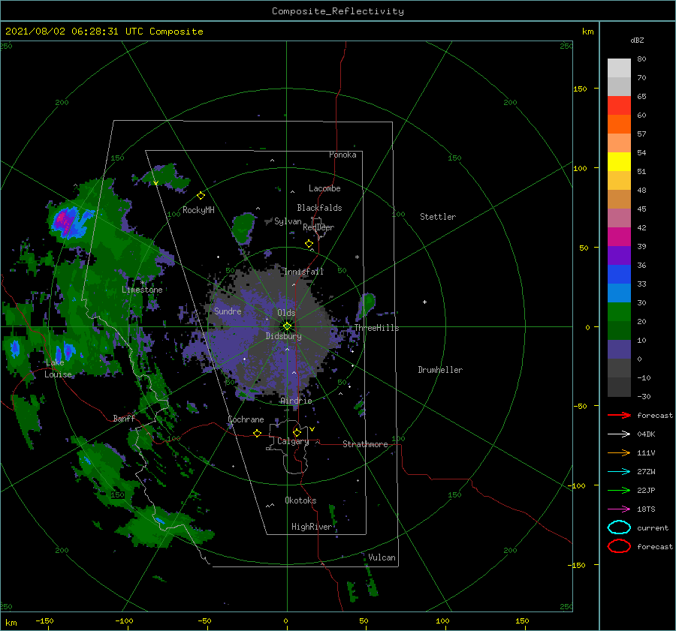
Task: Click the RedDeer city label
Action: point(318,227)
